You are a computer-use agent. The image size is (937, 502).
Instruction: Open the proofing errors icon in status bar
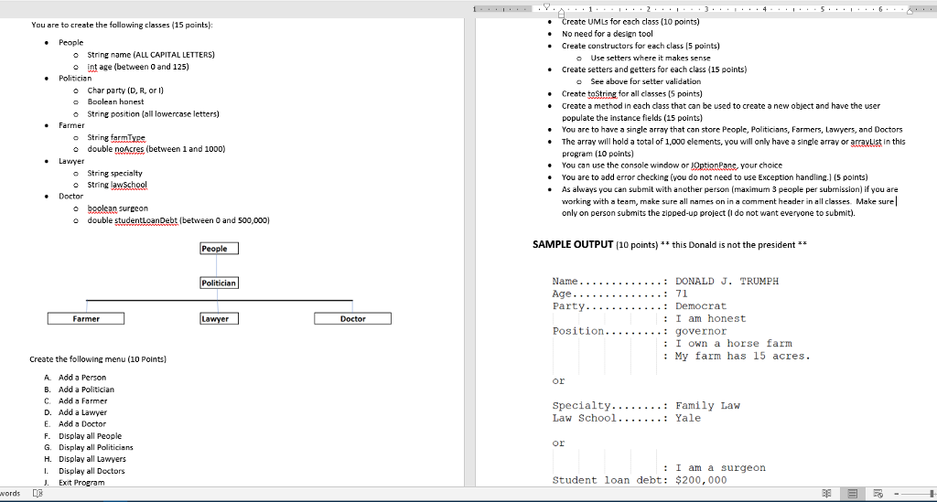pyautogui.click(x=37, y=493)
